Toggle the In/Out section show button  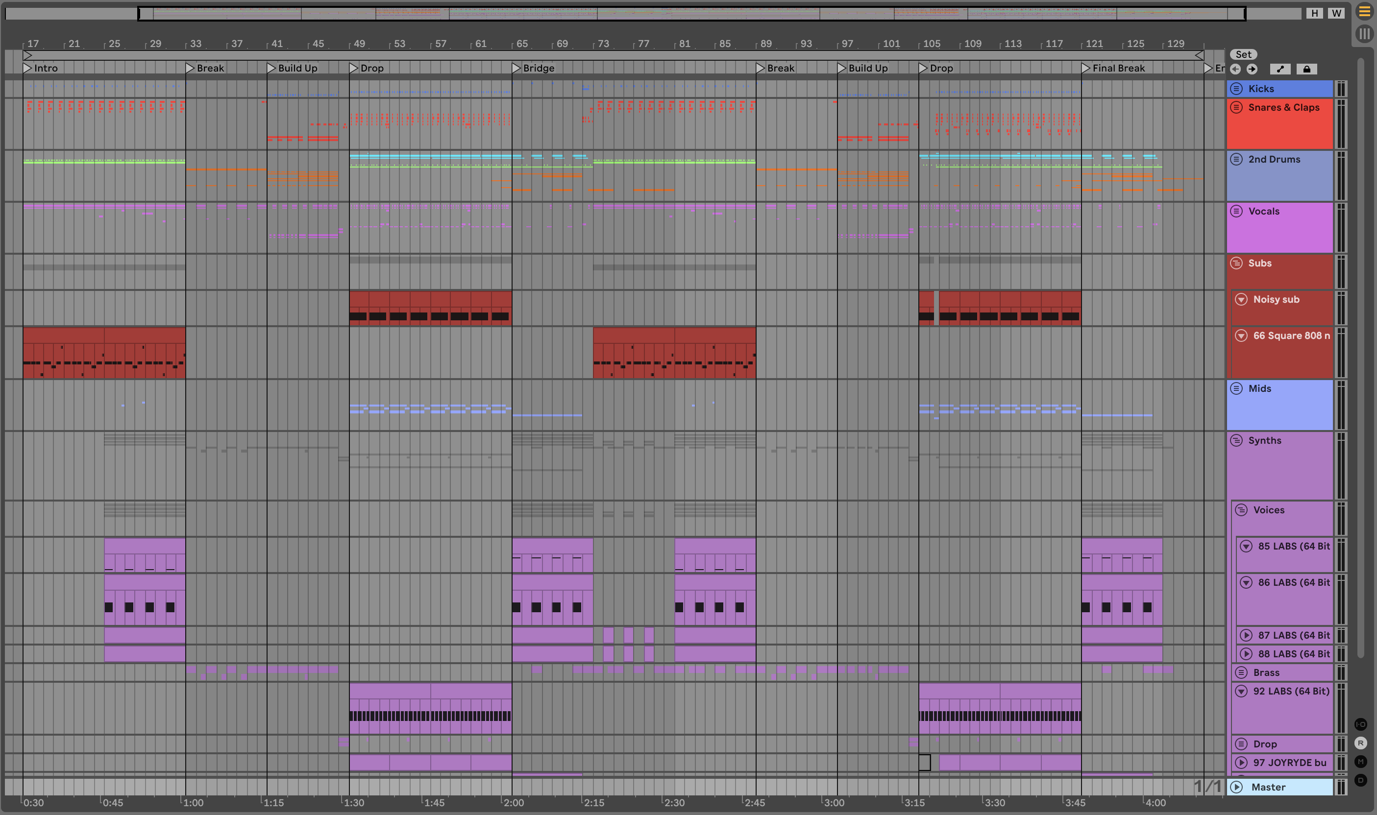click(1360, 724)
